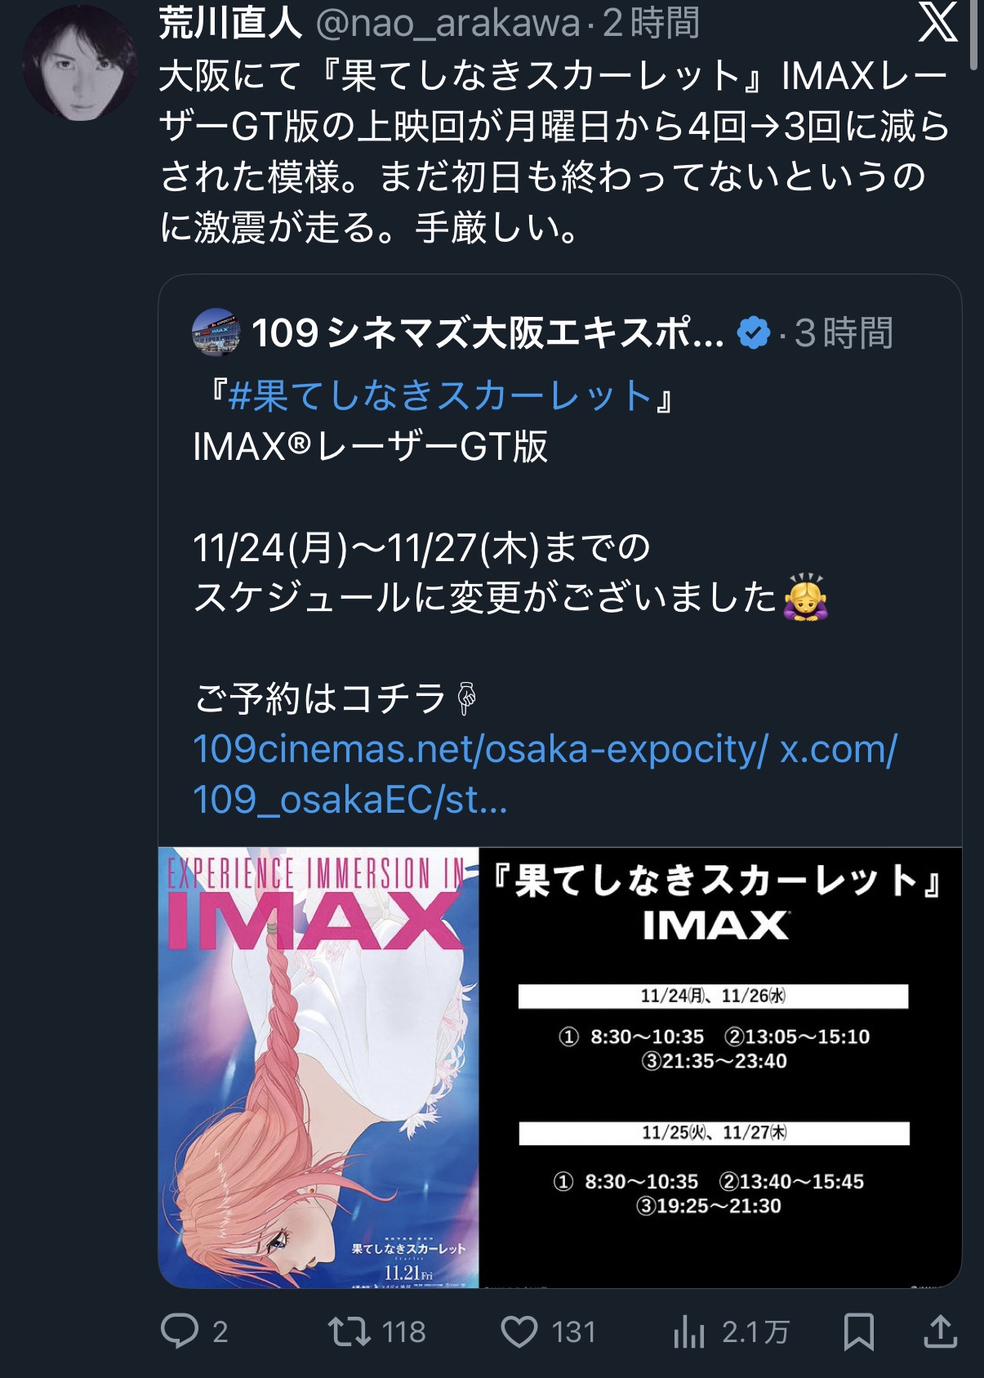Image resolution: width=984 pixels, height=1378 pixels.
Task: Follow the 109cinemas.net/osaka-expocity/ link
Action: coord(481,749)
